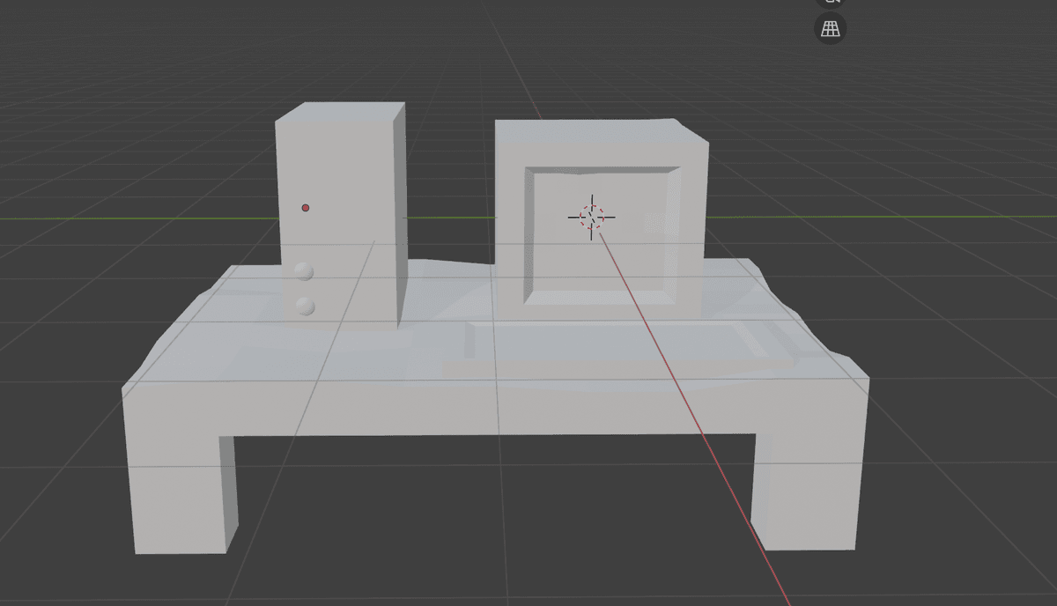The width and height of the screenshot is (1057, 606).
Task: Select the upper sphere button on tower
Action: [305, 271]
